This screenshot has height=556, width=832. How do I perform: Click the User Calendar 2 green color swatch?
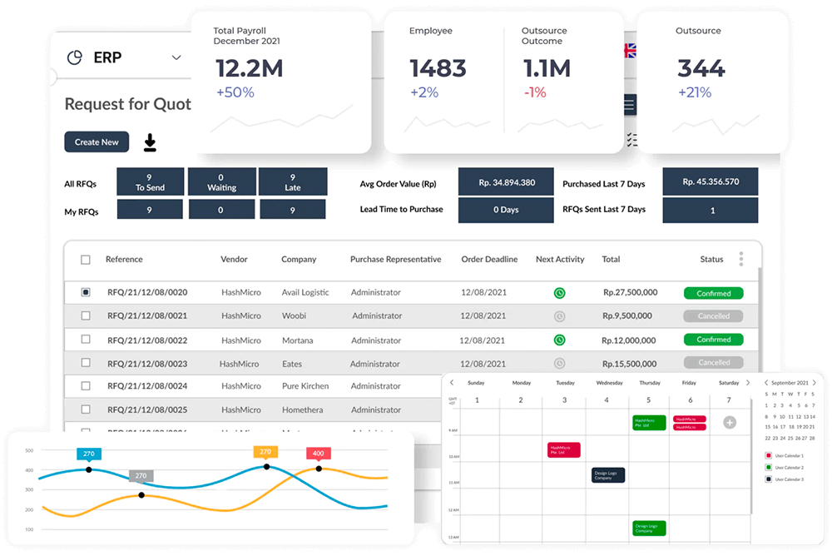pos(769,467)
